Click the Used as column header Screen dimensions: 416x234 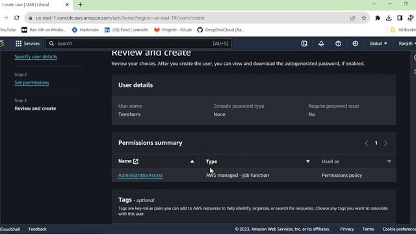[330, 161]
